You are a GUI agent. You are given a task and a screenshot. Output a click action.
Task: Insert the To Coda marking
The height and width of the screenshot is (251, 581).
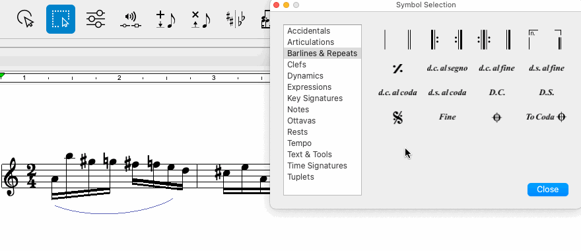click(546, 117)
